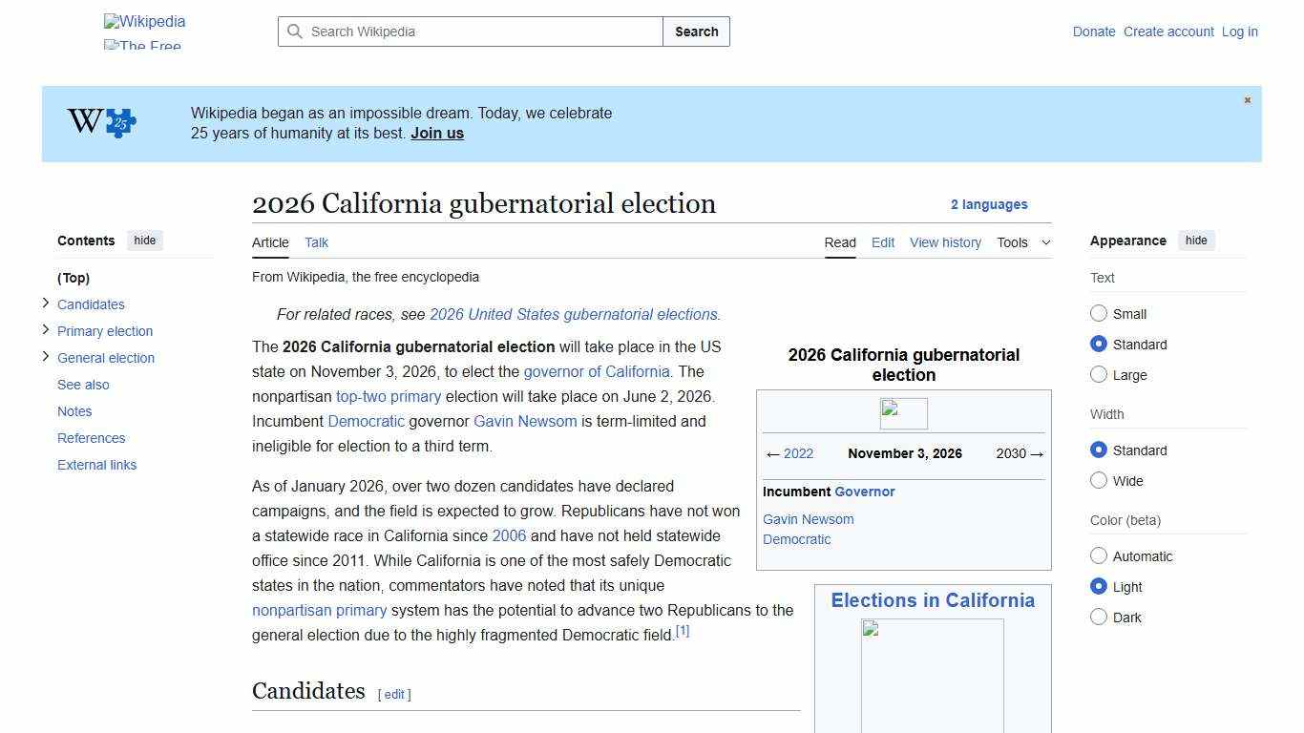Select Small text size
1304x733 pixels.
(x=1099, y=313)
